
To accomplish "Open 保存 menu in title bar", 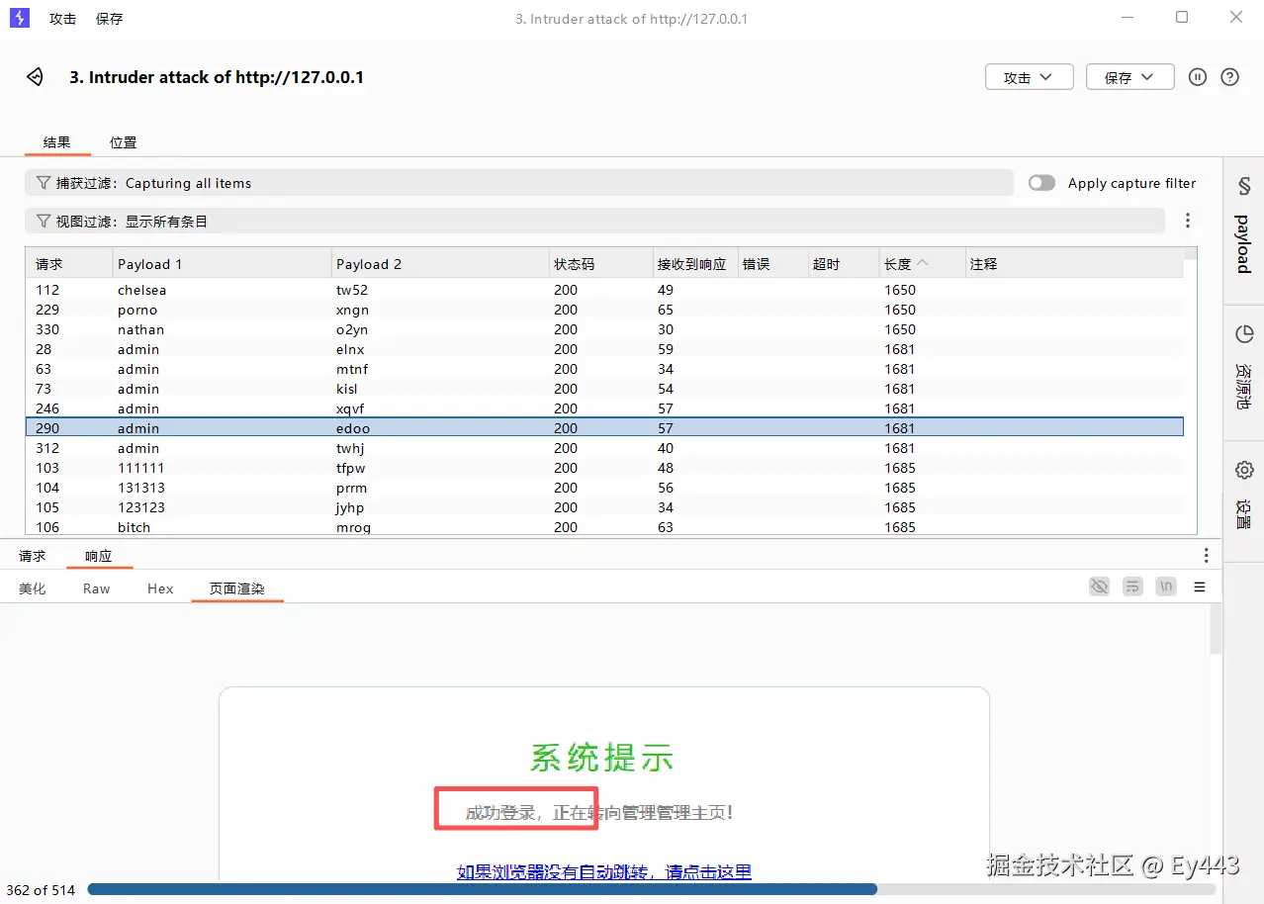I will (x=110, y=19).
